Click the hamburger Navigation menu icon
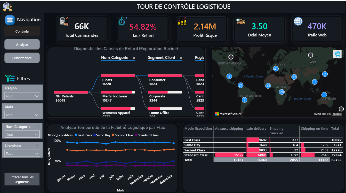 coord(10,20)
